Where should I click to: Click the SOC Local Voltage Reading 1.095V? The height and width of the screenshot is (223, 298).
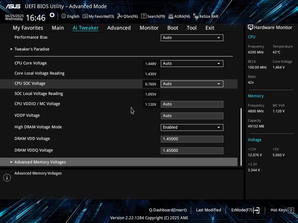click(151, 94)
